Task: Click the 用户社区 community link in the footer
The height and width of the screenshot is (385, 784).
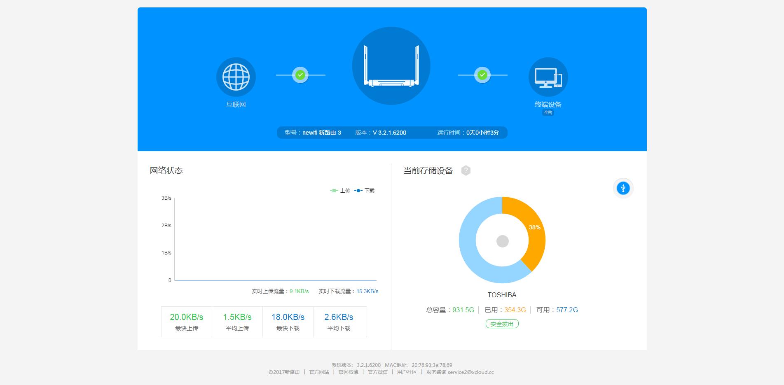Action: pyautogui.click(x=407, y=372)
